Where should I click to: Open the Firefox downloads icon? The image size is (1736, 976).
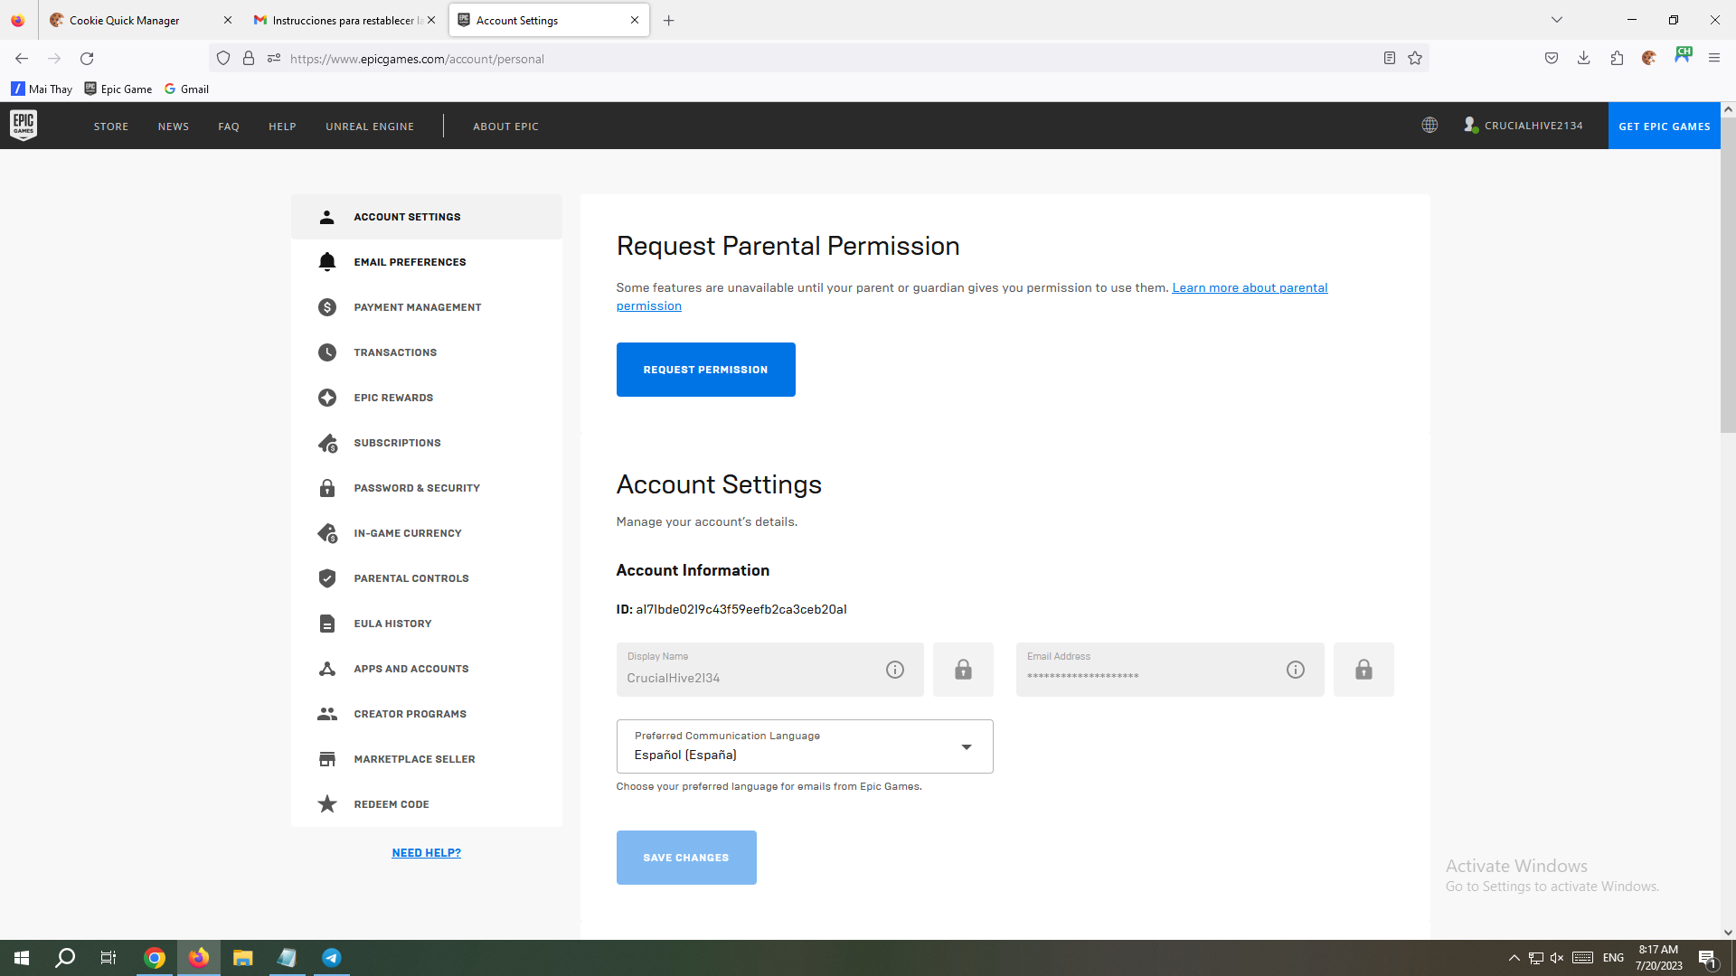tap(1584, 59)
